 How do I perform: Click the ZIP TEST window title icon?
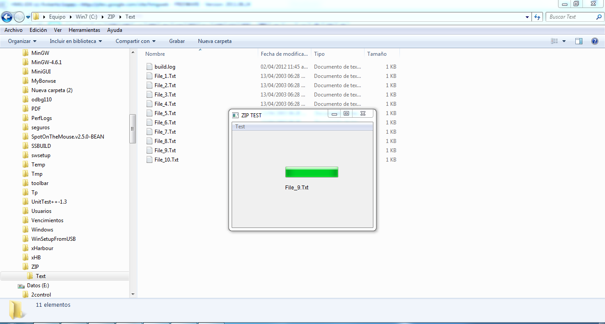(x=235, y=115)
